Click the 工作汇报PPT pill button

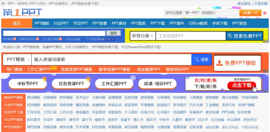[114, 84]
